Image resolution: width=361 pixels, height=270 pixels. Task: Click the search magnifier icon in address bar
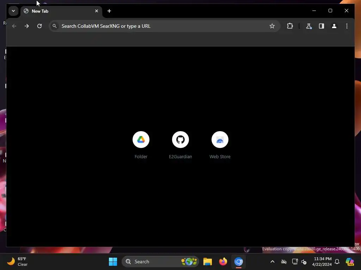55,26
